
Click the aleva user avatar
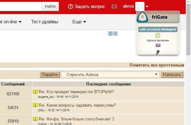tap(140, 6)
